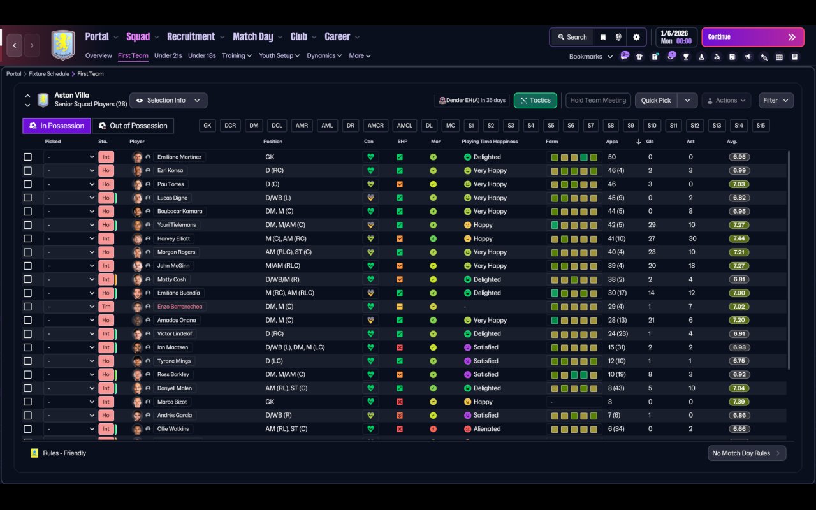Image resolution: width=816 pixels, height=510 pixels.
Task: Toggle the checkbox for Boubacar Kamara
Action: 27,211
